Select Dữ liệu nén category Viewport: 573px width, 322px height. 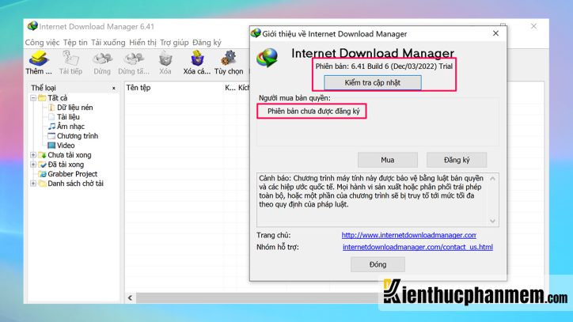[75, 108]
